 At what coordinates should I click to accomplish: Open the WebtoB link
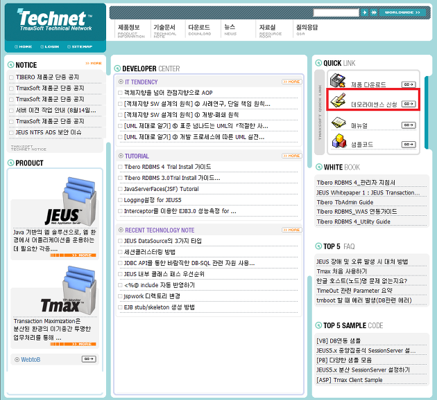pos(31,359)
